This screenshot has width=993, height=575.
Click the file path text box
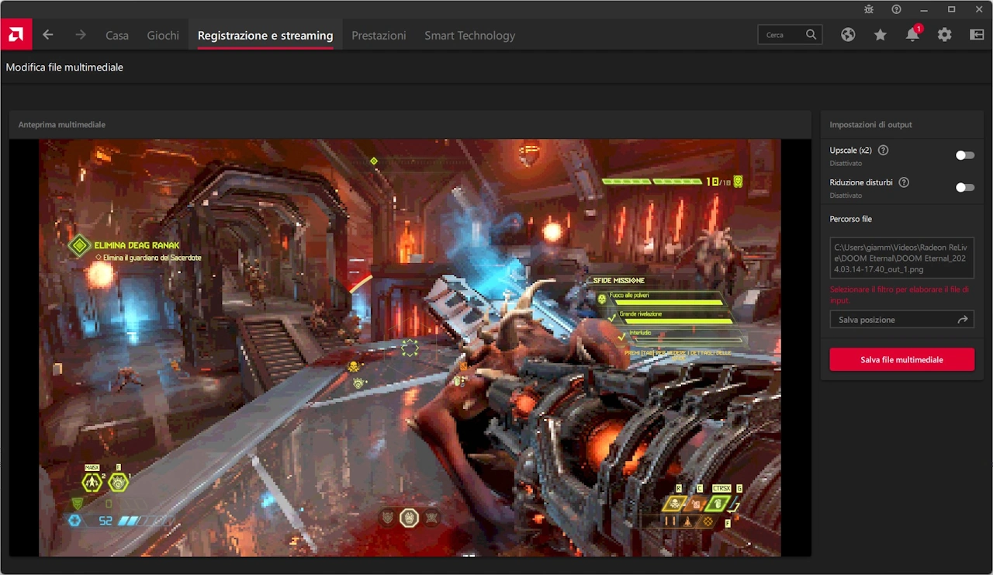(x=901, y=258)
